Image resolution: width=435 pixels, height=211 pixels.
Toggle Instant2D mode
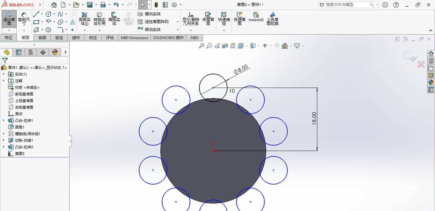point(256,19)
